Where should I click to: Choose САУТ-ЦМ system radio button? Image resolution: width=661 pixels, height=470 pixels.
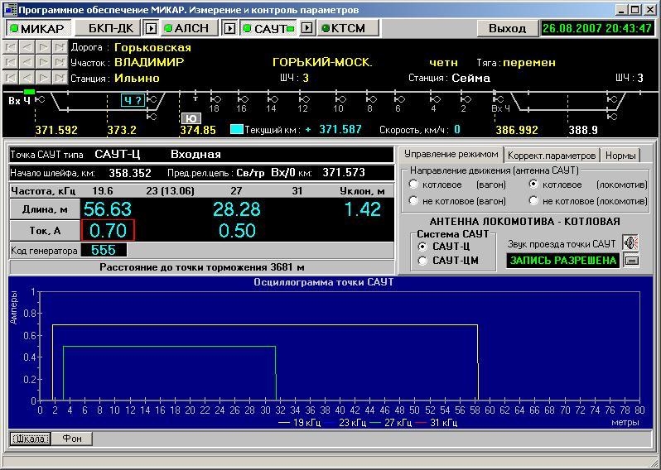[422, 261]
